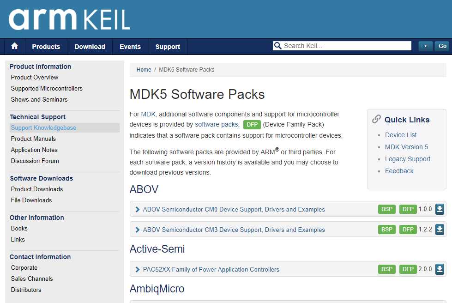This screenshot has width=452, height=303.
Task: Open Support Knowledgebase in the sidebar
Action: tap(43, 128)
